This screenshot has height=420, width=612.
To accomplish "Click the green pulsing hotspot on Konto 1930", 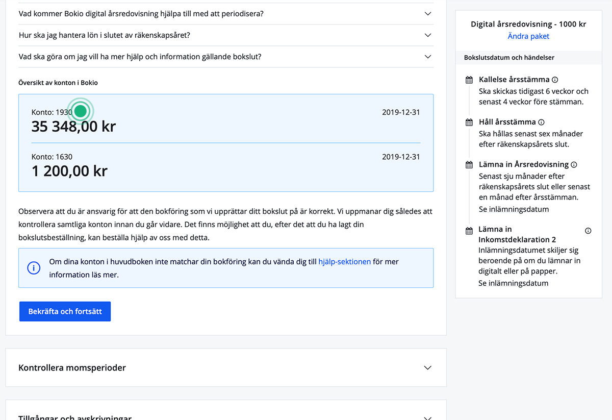I will click(x=80, y=111).
